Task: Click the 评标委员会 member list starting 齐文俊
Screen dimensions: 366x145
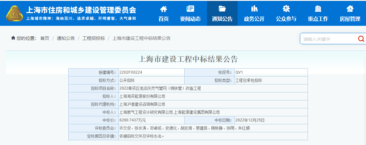Action: point(185,128)
